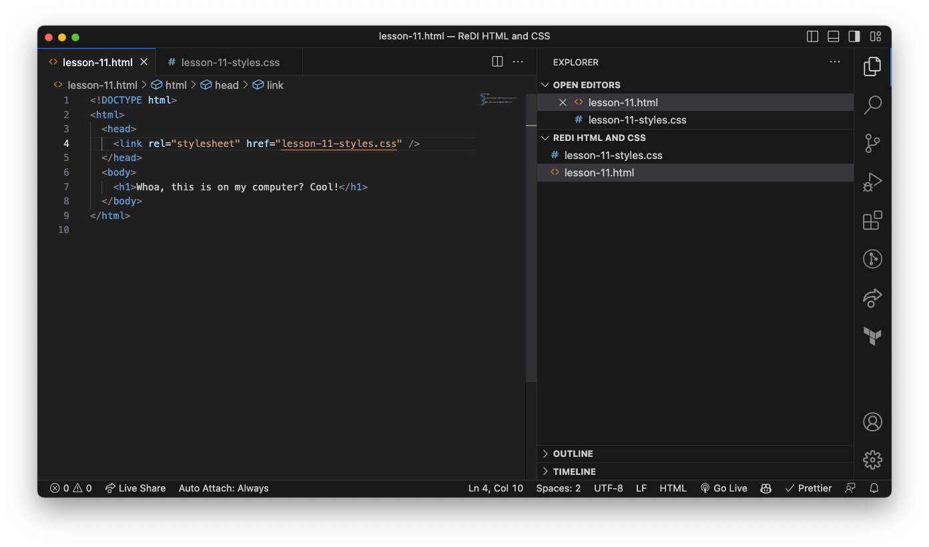
Task: Click the DOCTYPE declaration on line 1
Action: 133,100
